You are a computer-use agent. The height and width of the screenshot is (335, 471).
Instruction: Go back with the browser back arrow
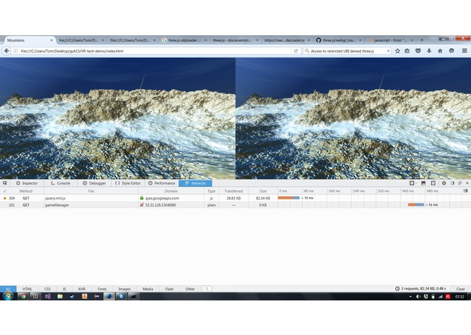(x=6, y=51)
